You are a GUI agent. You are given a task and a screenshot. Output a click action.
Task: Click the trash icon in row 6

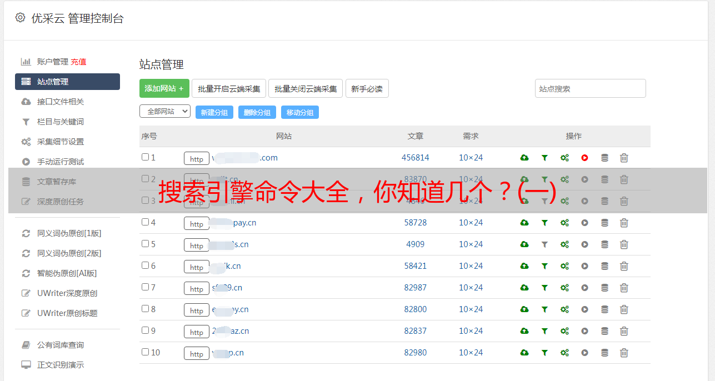[x=624, y=266]
